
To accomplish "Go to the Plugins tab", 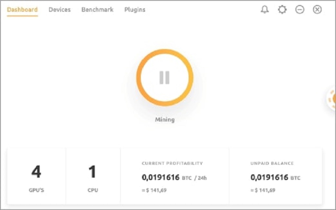I will (x=135, y=10).
